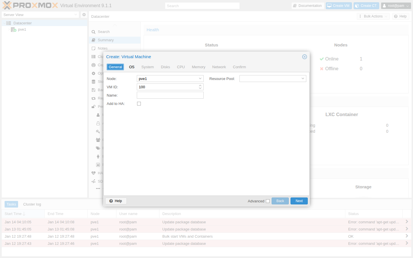Click the Ceph icon in the sidebar

(93, 65)
